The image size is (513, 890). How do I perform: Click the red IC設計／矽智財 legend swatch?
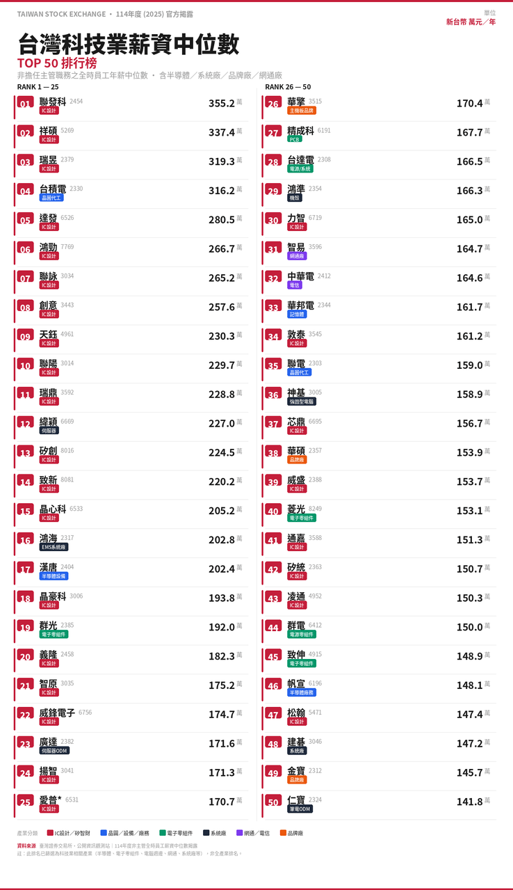(50, 833)
